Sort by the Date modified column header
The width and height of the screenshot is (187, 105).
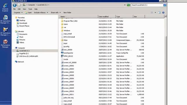[107, 17]
